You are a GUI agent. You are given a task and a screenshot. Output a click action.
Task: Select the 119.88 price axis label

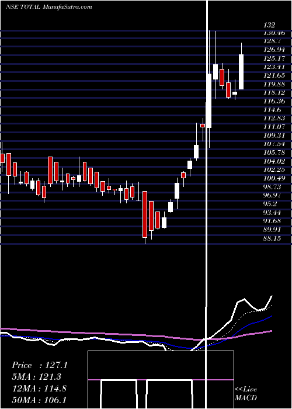pos(274,84)
